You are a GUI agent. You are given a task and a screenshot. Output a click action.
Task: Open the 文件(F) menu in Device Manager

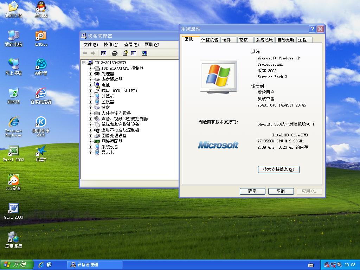[x=91, y=45]
